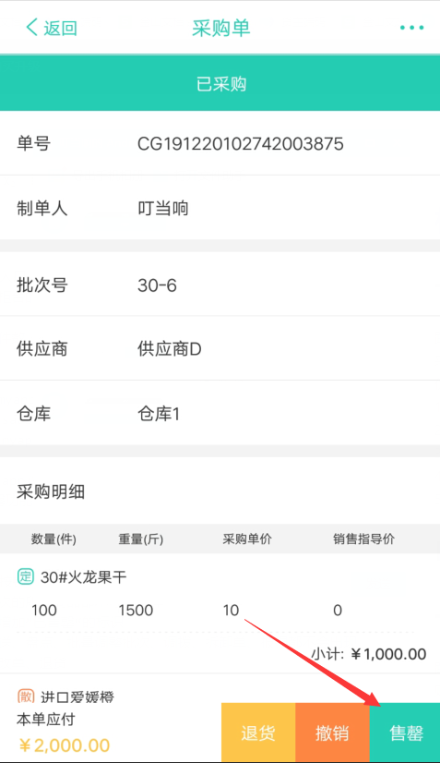This screenshot has height=763, width=440.
Task: Select the 进口爱媛橙 item entry
Action: (x=77, y=696)
